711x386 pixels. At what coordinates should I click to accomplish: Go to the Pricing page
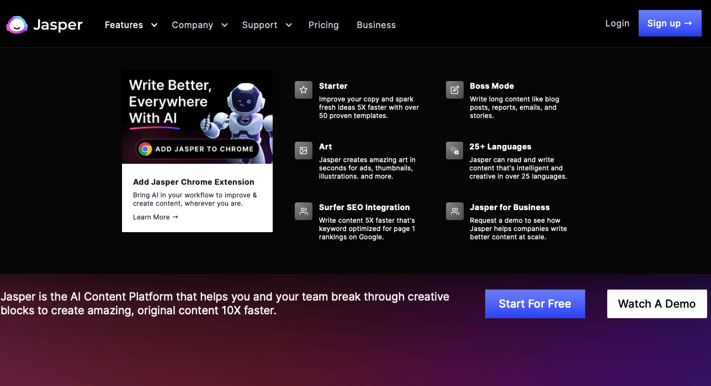tap(323, 25)
